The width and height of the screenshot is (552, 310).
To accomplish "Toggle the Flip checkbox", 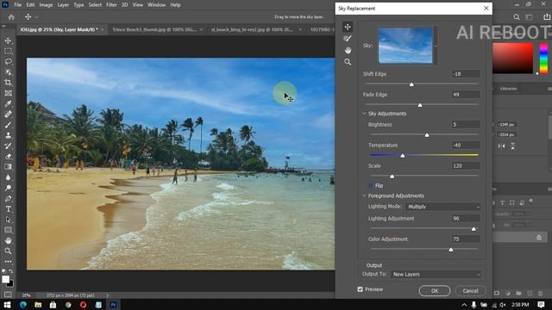I will click(371, 186).
